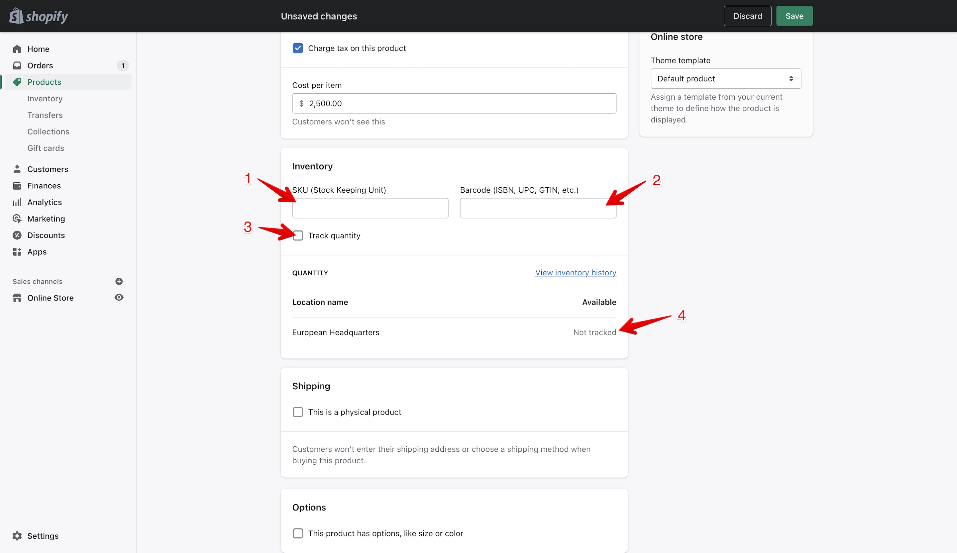The width and height of the screenshot is (957, 553).
Task: Open Online Store sales channel
Action: coord(51,298)
